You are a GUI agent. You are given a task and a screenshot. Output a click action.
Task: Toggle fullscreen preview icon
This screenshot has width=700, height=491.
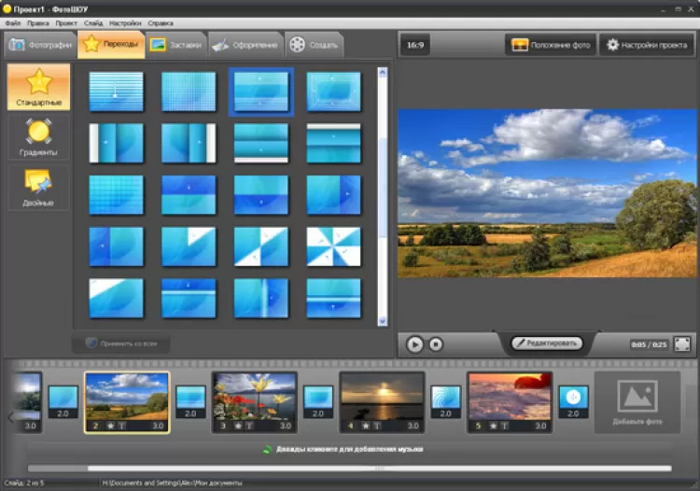[682, 344]
